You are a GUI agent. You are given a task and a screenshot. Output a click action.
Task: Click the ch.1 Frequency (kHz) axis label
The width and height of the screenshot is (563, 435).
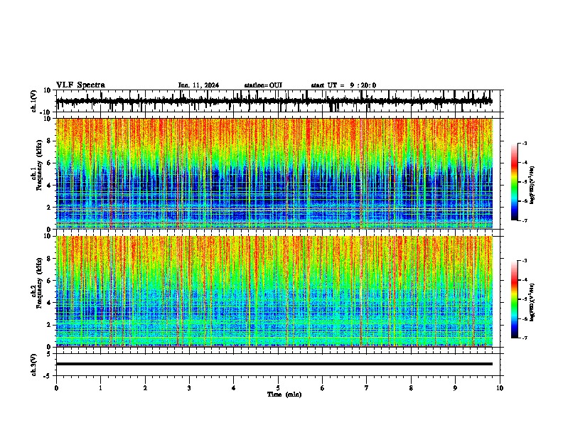(x=37, y=165)
